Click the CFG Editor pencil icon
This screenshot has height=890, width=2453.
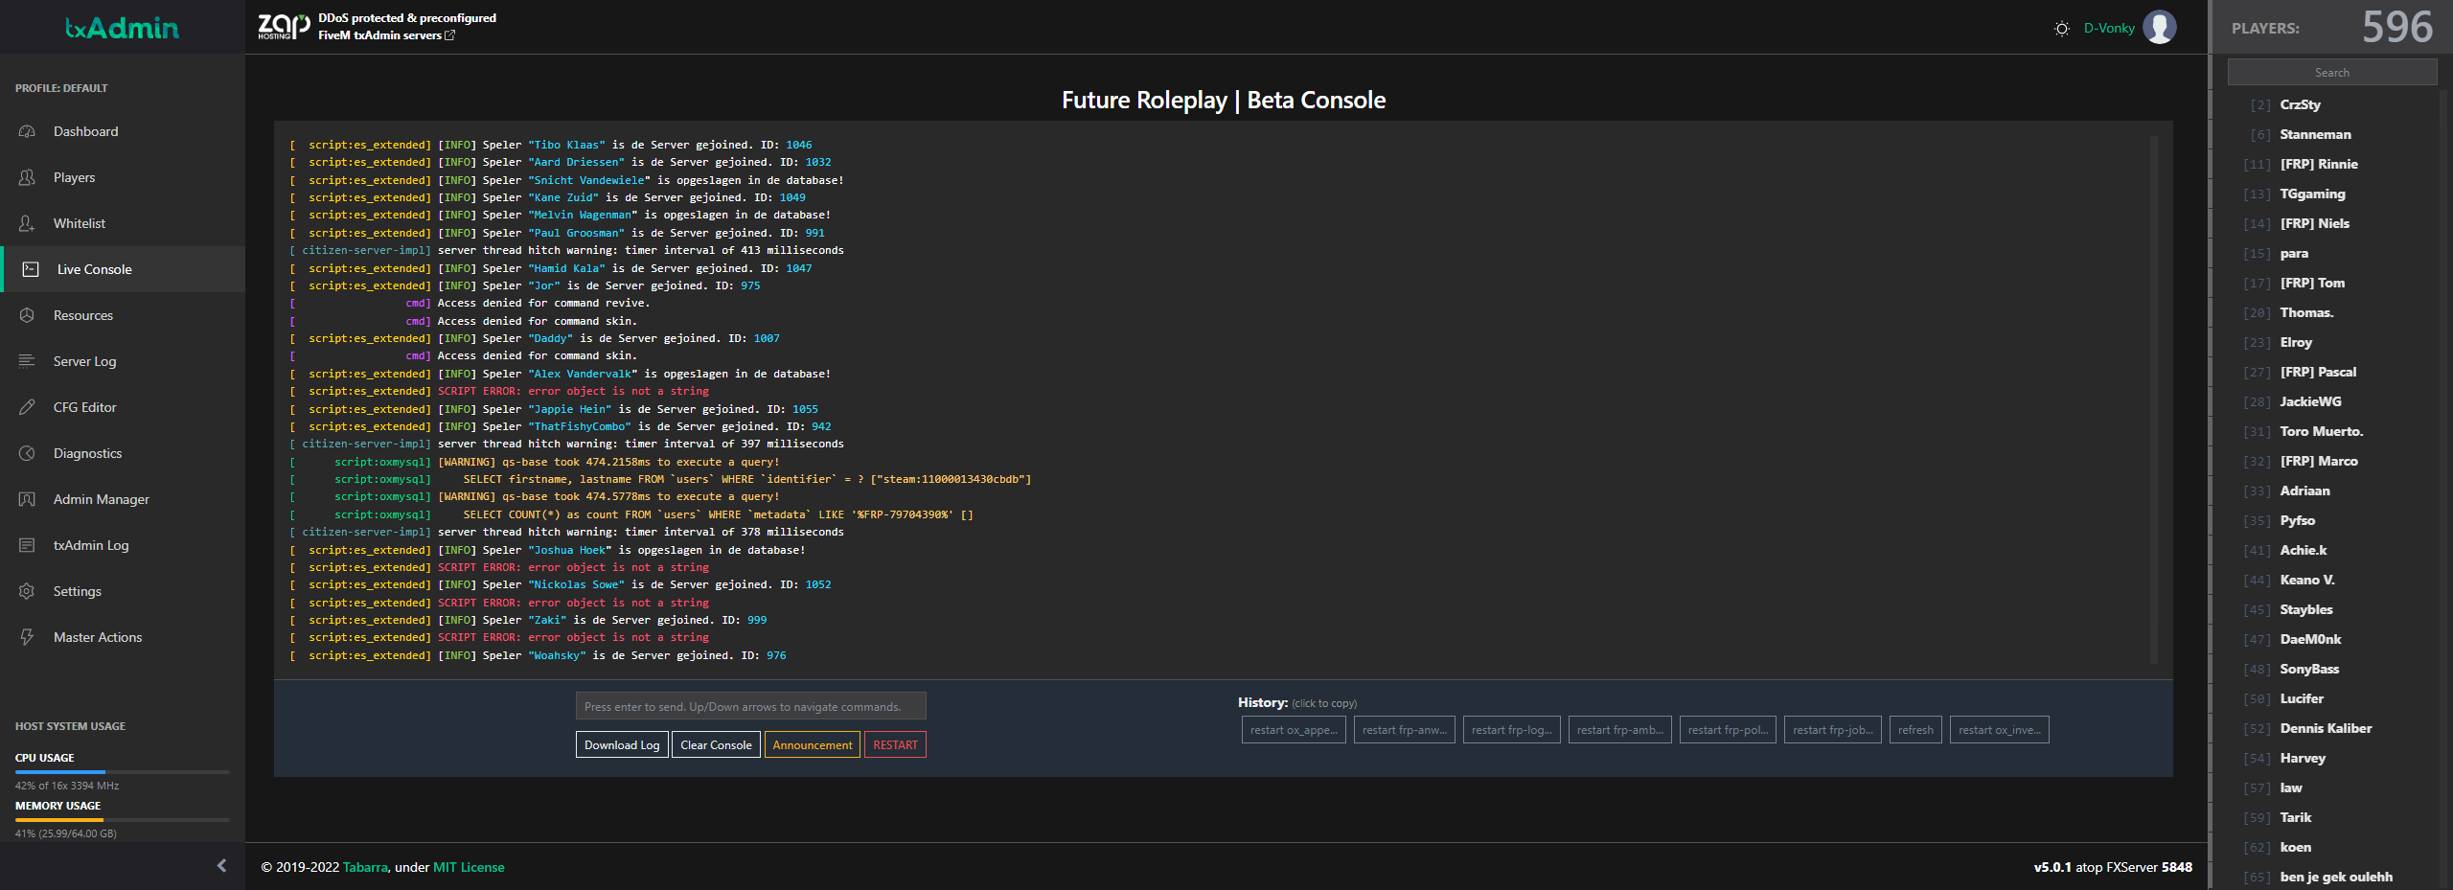click(x=27, y=407)
